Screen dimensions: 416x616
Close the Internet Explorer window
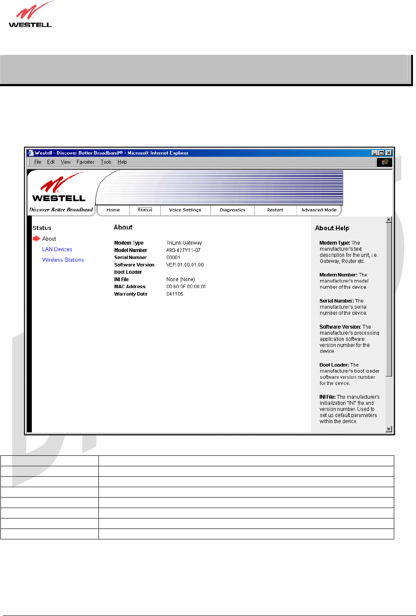pyautogui.click(x=389, y=153)
